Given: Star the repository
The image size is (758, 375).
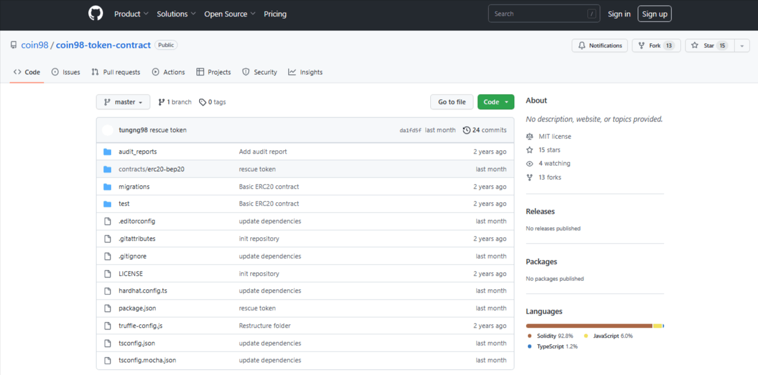Looking at the screenshot, I should (709, 46).
